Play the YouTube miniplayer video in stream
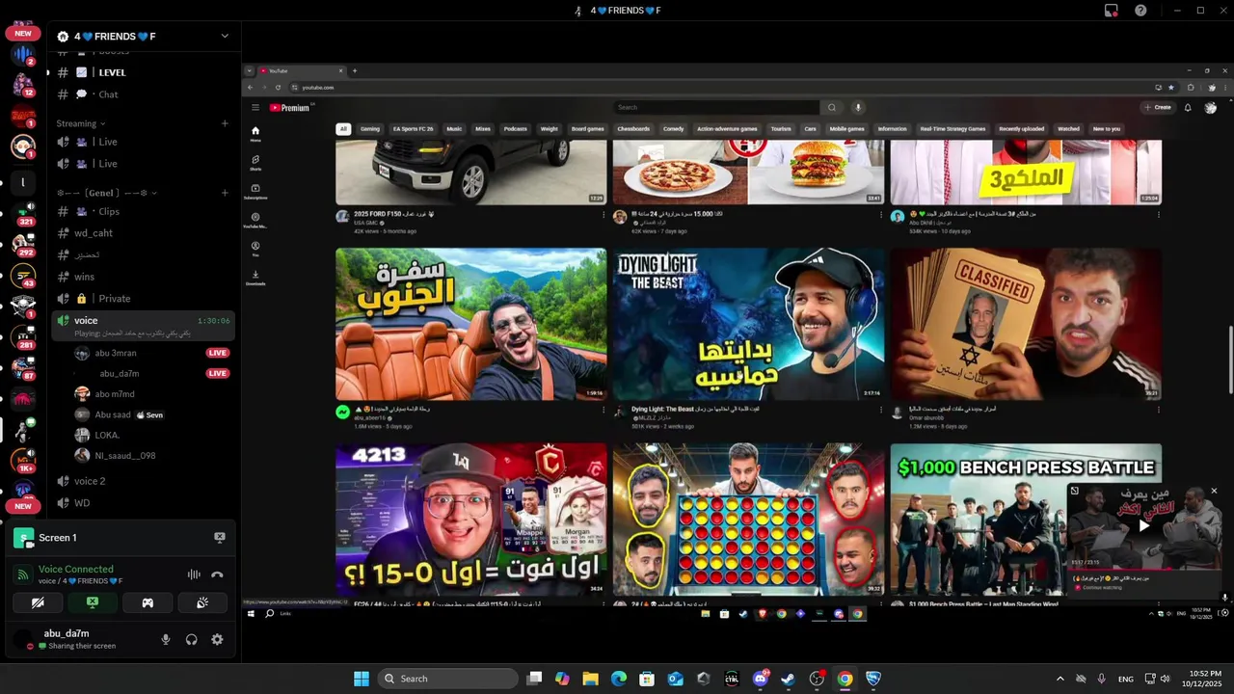Screen dimensions: 1234x694 click(1144, 525)
